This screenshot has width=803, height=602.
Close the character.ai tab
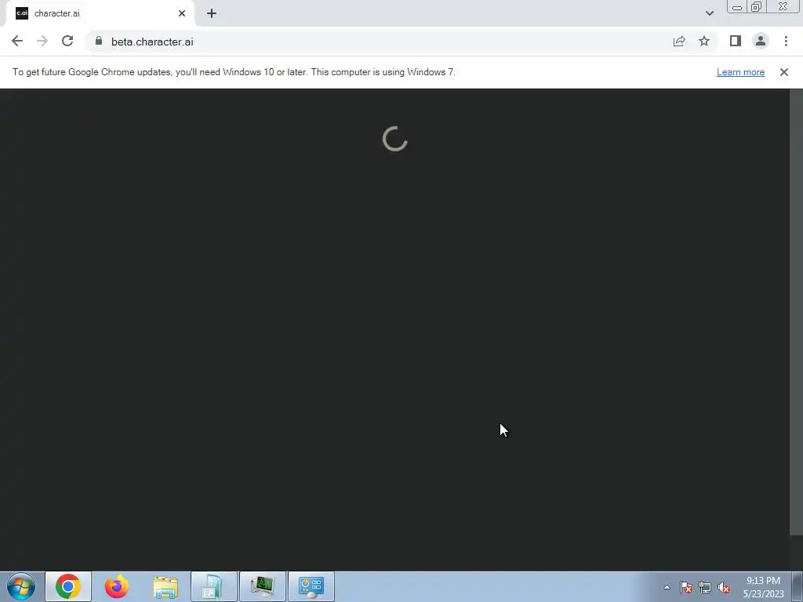[x=182, y=14]
